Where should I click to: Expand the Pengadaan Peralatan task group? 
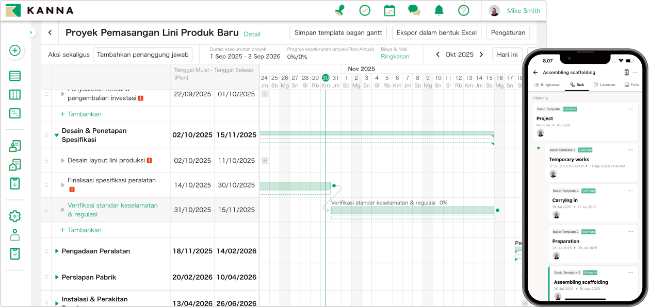[57, 251]
